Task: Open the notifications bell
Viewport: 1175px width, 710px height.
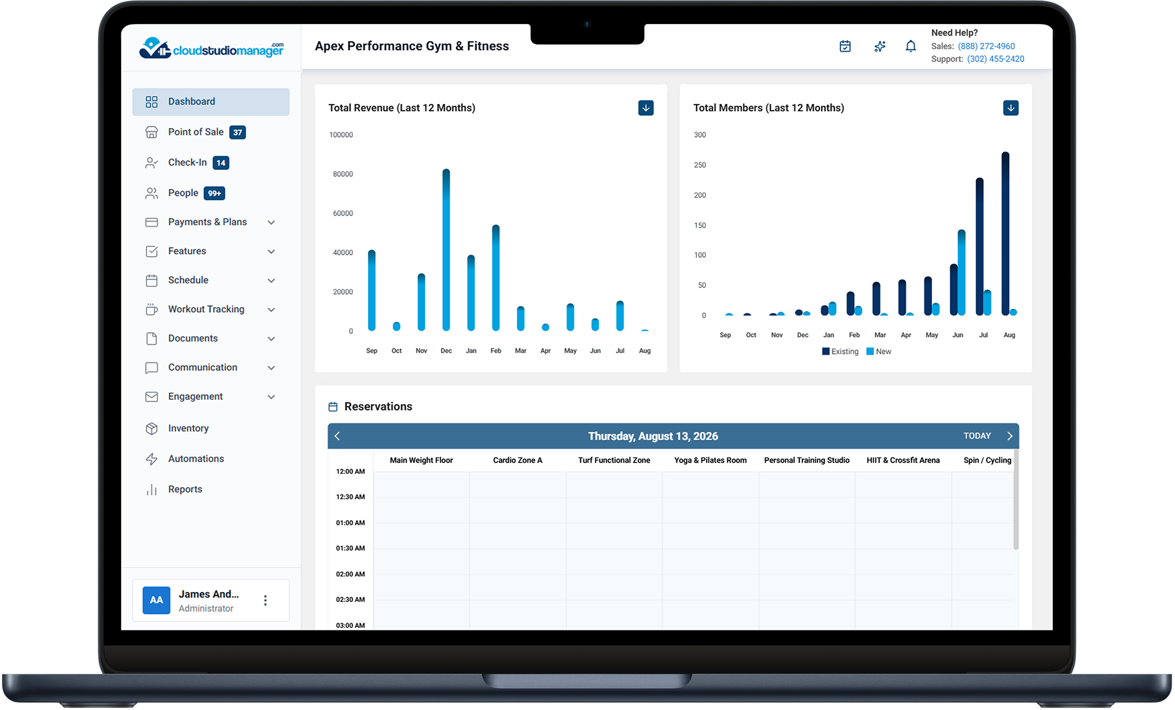Action: coord(911,46)
